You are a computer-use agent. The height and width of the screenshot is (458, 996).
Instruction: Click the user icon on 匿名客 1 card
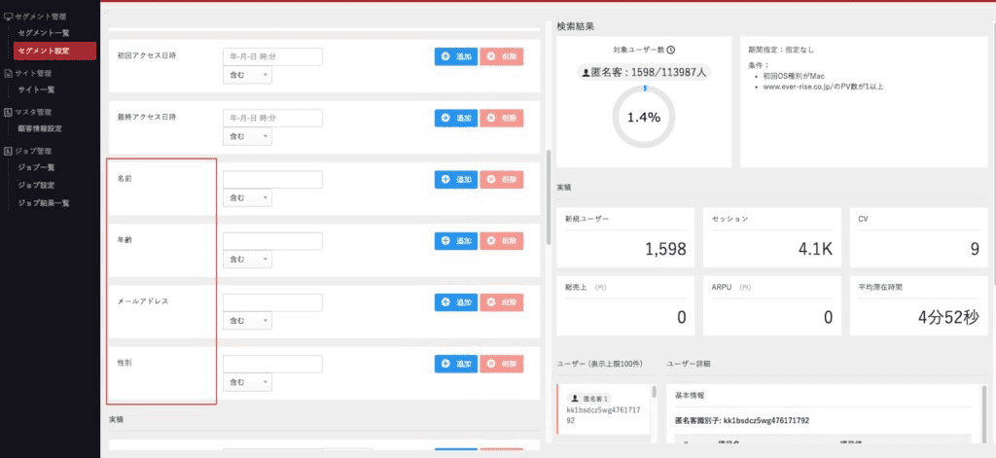point(575,399)
